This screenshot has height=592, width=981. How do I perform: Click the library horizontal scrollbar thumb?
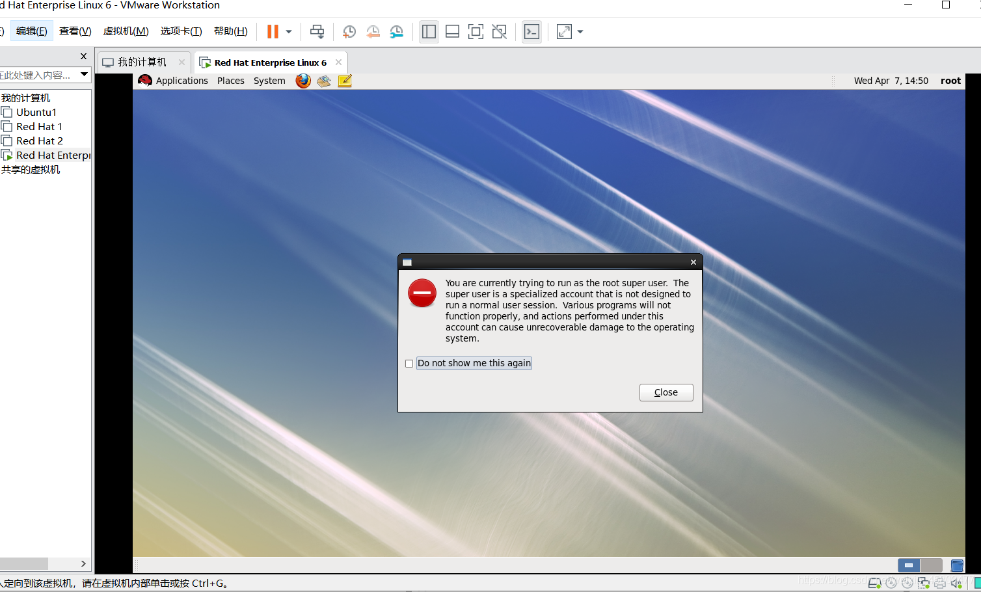tap(23, 563)
